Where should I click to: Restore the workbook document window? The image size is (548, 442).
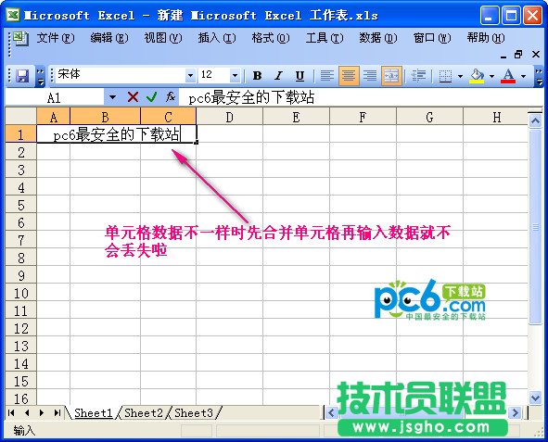pyautogui.click(x=518, y=55)
